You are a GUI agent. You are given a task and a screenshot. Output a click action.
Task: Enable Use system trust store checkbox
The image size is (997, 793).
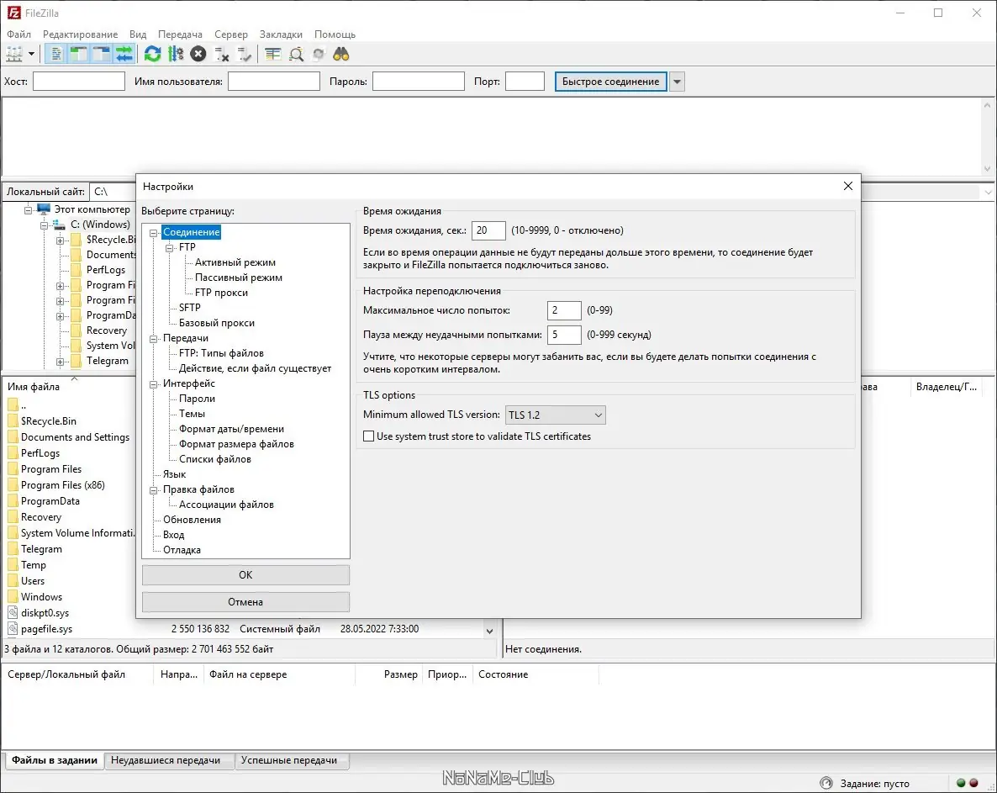pyautogui.click(x=369, y=436)
